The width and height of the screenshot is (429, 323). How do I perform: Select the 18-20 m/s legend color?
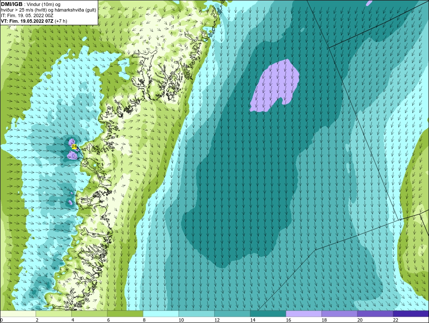point(339,314)
